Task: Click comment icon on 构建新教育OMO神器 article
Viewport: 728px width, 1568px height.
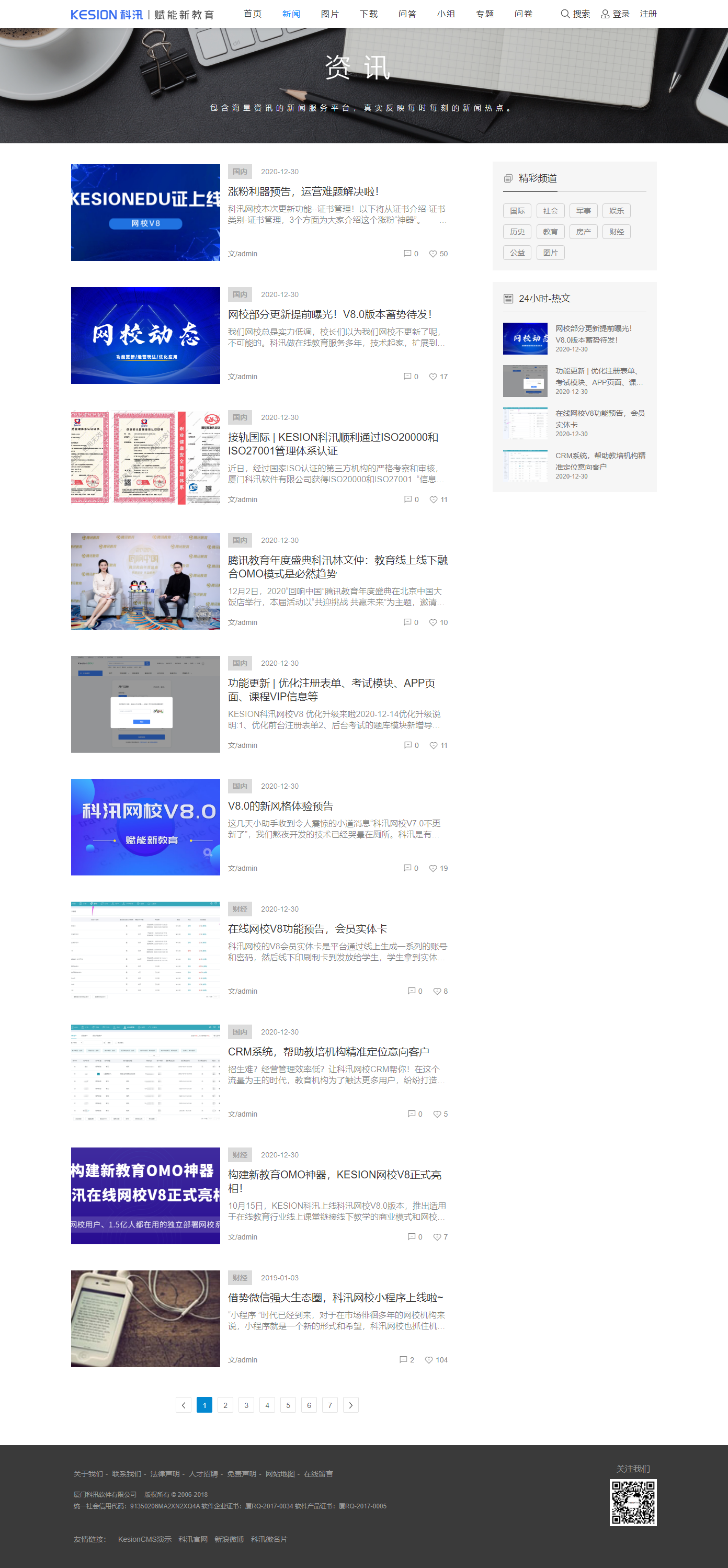Action: click(x=412, y=1237)
